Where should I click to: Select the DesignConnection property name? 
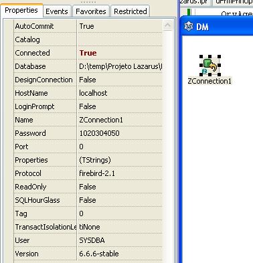(44, 80)
